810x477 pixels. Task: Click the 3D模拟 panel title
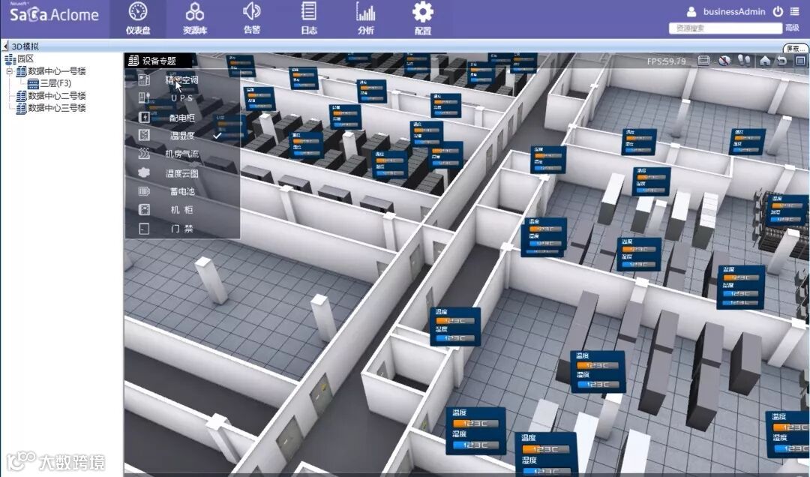click(25, 46)
